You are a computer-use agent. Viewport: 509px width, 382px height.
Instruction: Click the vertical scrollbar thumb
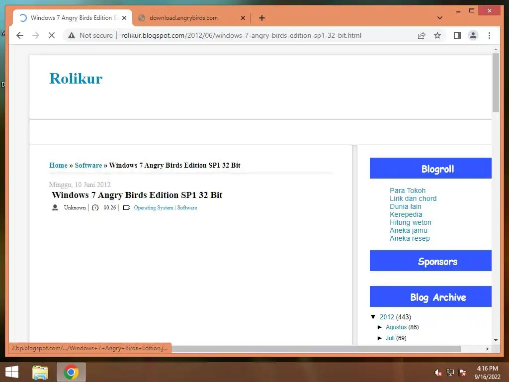(496, 83)
